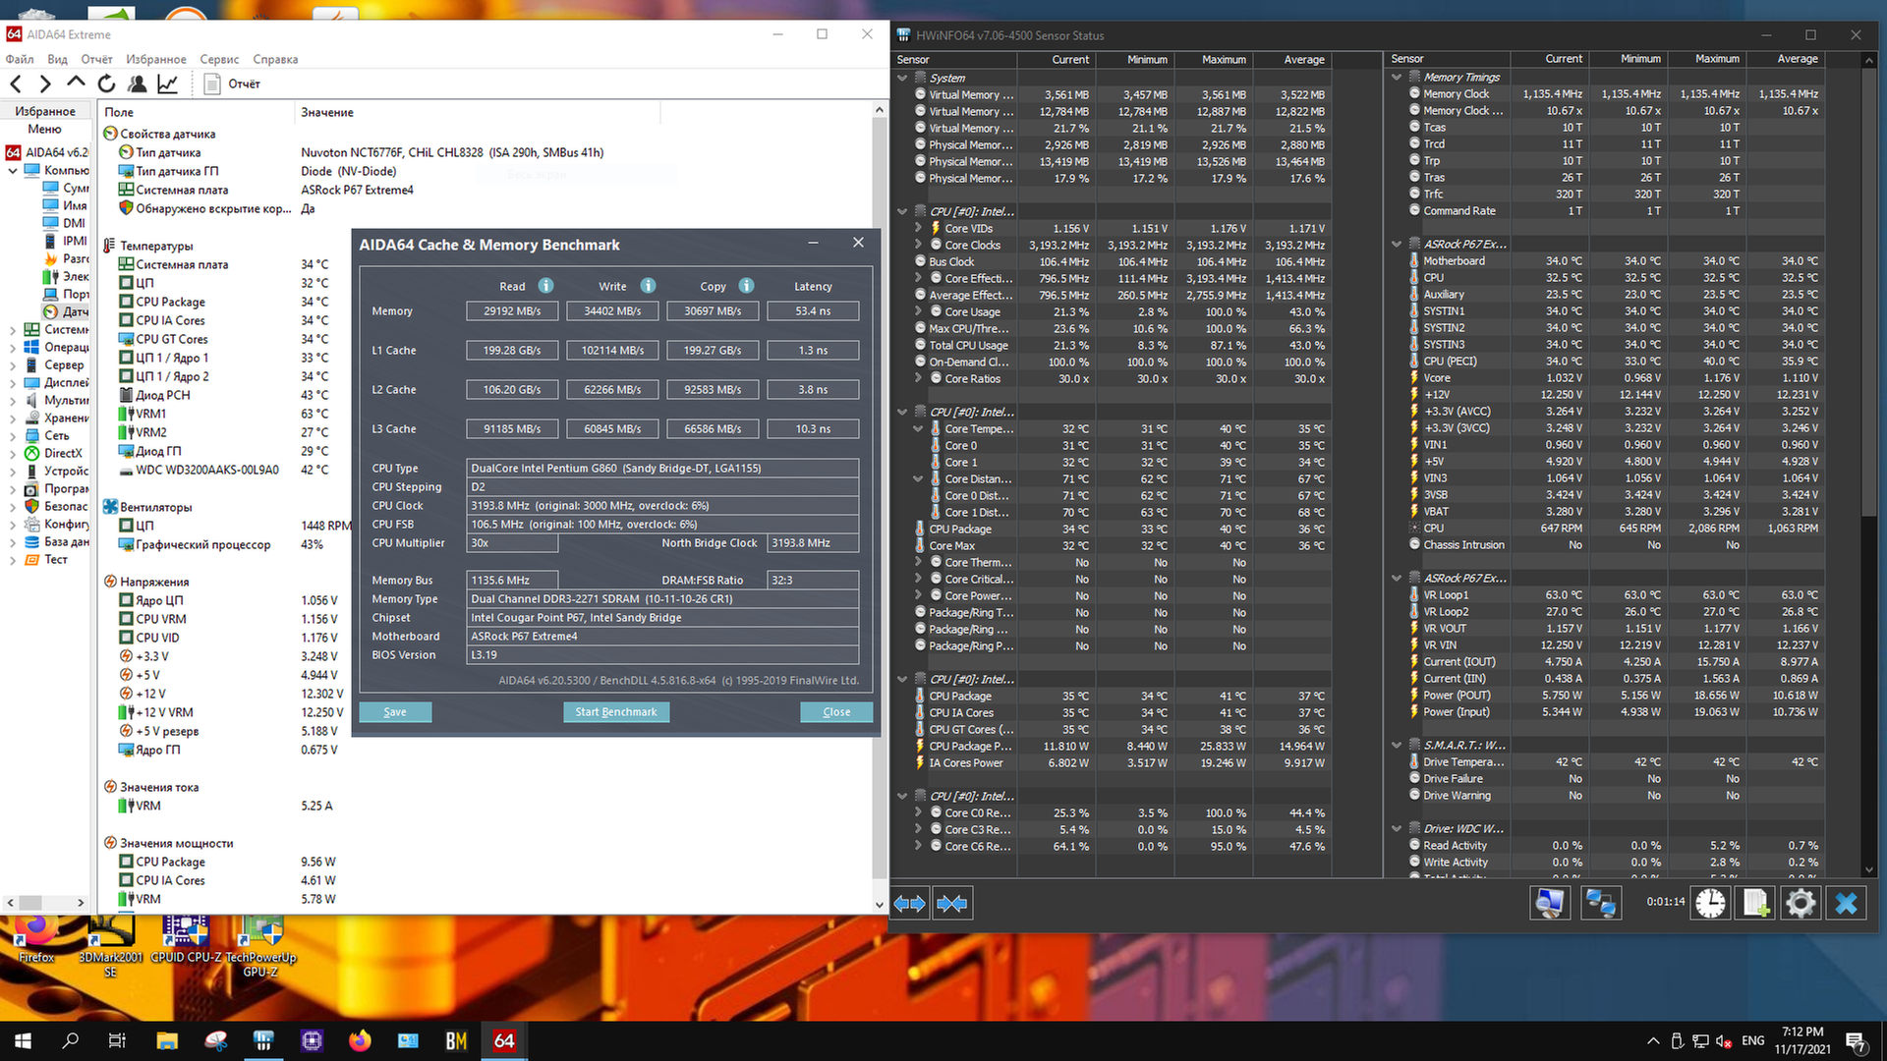Collapse System group in HWiNFO
The height and width of the screenshot is (1061, 1887).
pyautogui.click(x=902, y=78)
